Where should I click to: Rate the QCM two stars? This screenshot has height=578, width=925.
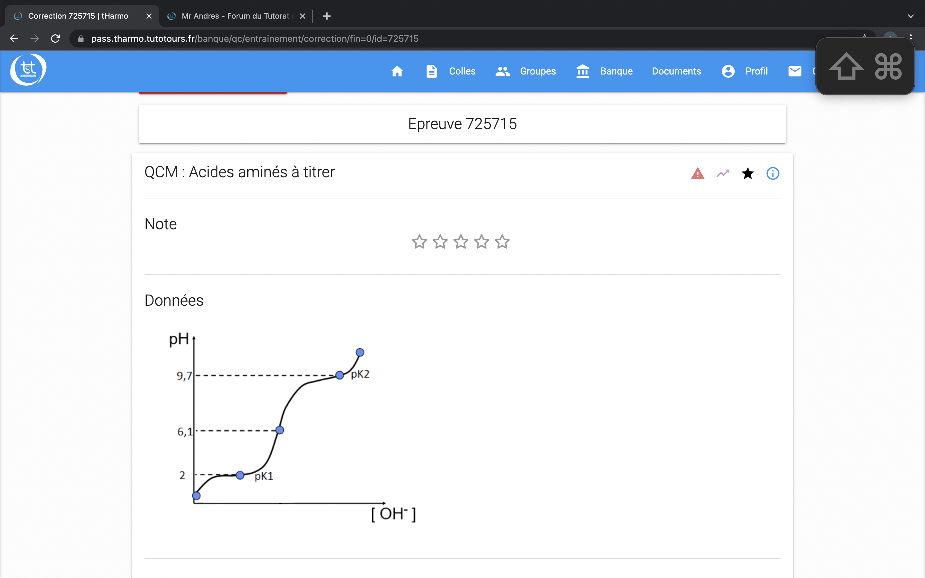440,241
